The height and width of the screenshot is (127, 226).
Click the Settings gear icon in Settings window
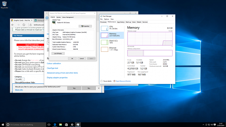pos(47,18)
